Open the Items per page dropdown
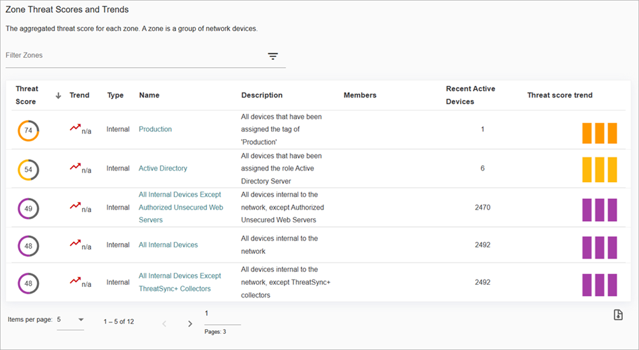Screen dimensions: 639x350 [x=71, y=320]
